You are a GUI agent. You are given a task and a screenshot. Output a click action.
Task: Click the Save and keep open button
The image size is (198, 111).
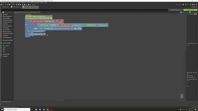[175, 10]
